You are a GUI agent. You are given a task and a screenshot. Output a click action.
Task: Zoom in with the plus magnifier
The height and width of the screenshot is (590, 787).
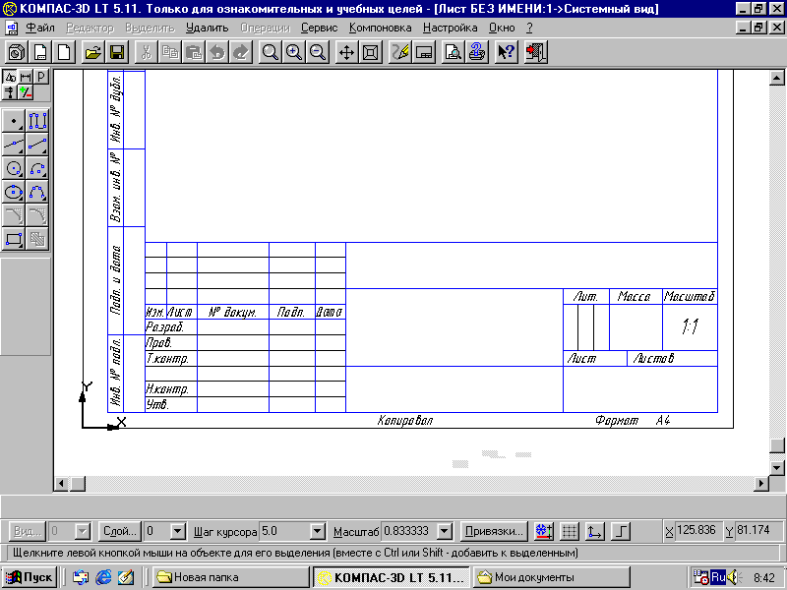(x=293, y=52)
